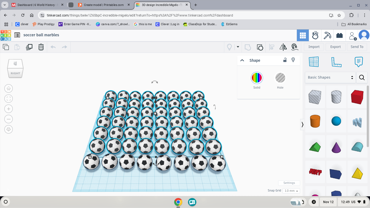Toggle the lock editing padlock
370x208 pixels.
coord(285,60)
